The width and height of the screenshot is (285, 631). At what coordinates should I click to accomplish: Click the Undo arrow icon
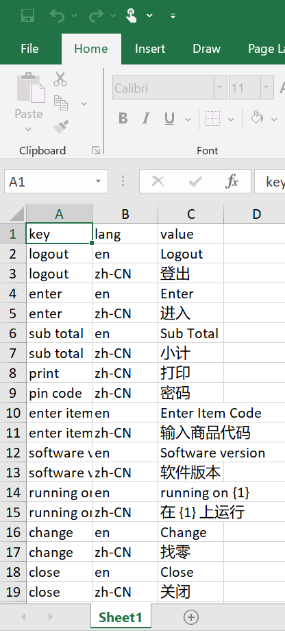pos(57,16)
